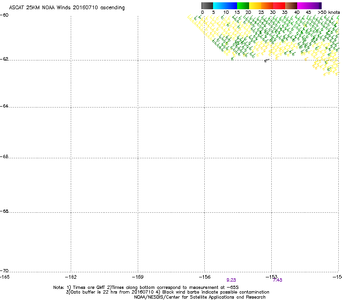Click the '40' legend scale label
Viewport: 342px width, 300px height.
click(x=297, y=12)
